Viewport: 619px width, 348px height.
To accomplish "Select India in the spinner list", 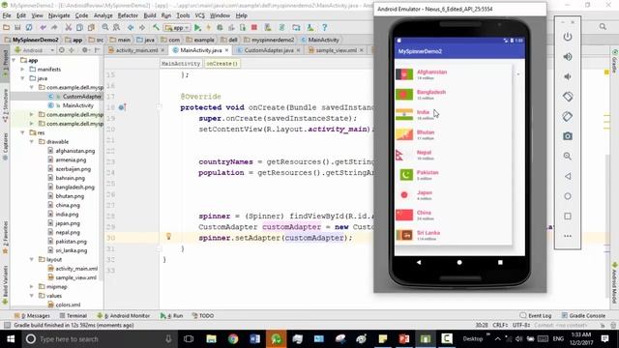I will (454, 114).
